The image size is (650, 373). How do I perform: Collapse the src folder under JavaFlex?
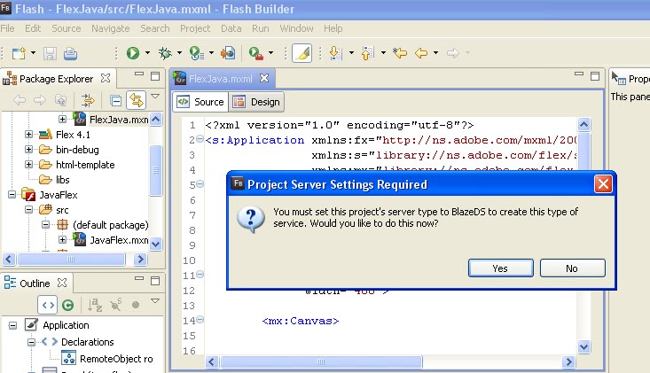pyautogui.click(x=28, y=209)
